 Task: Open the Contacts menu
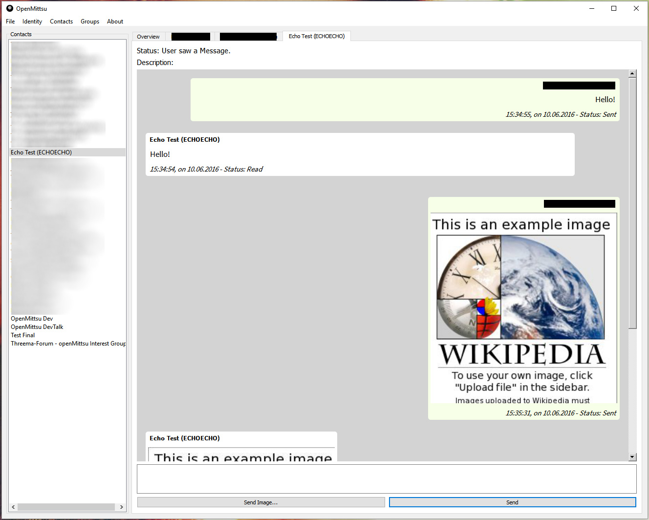[61, 22]
